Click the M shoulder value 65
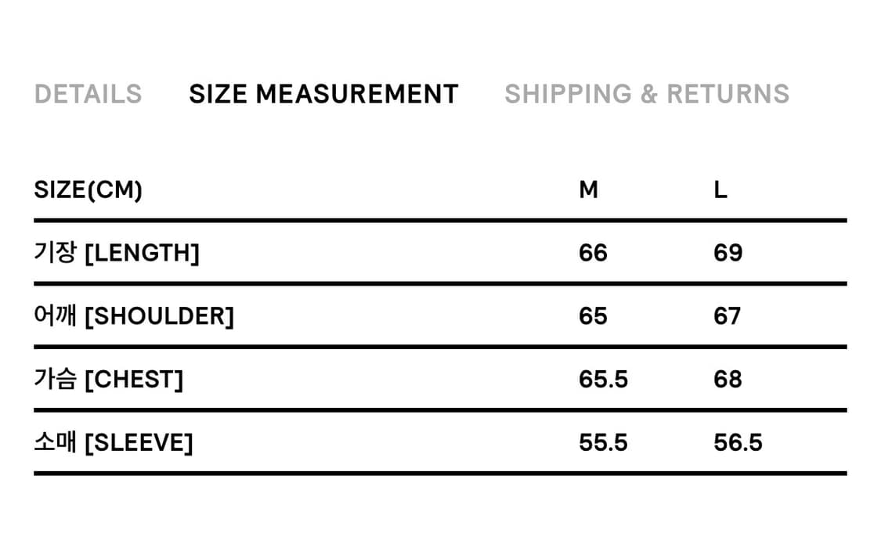This screenshot has width=881, height=544. coord(593,316)
